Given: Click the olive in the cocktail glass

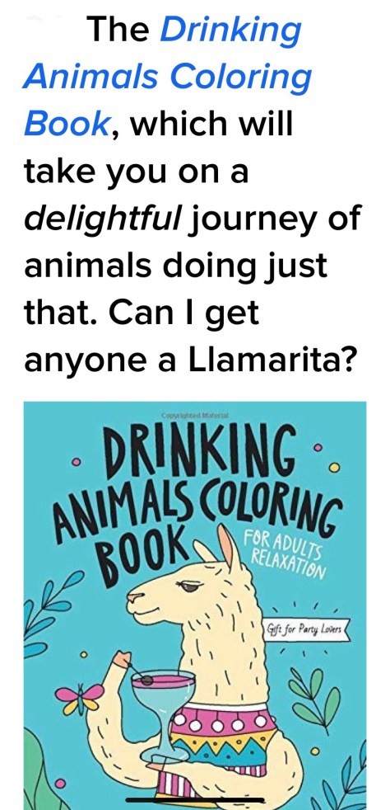Looking at the screenshot, I should [147, 680].
